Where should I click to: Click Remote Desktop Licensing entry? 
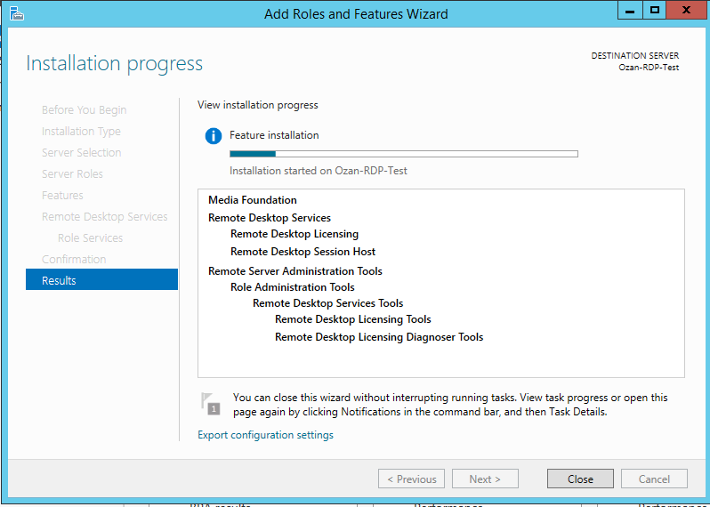(x=294, y=234)
